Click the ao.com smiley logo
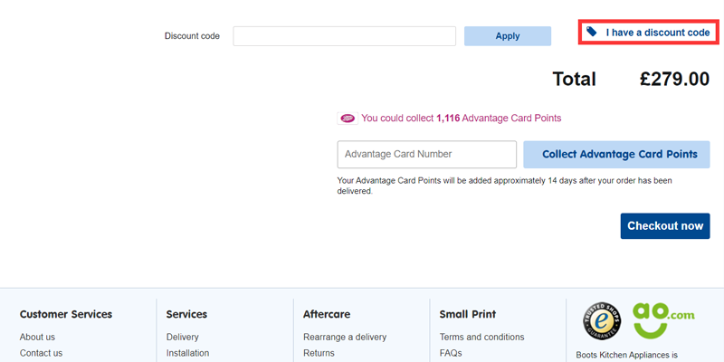 point(662,319)
